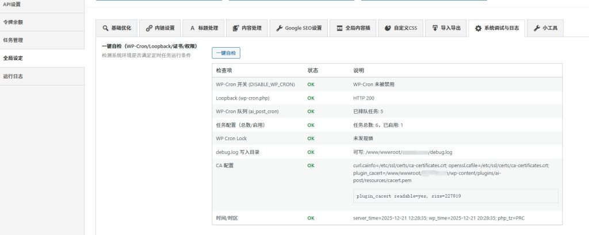Image resolution: width=589 pixels, height=235 pixels.
Task: Click the curl.cainfo CA configuration text
Action: coord(451,173)
